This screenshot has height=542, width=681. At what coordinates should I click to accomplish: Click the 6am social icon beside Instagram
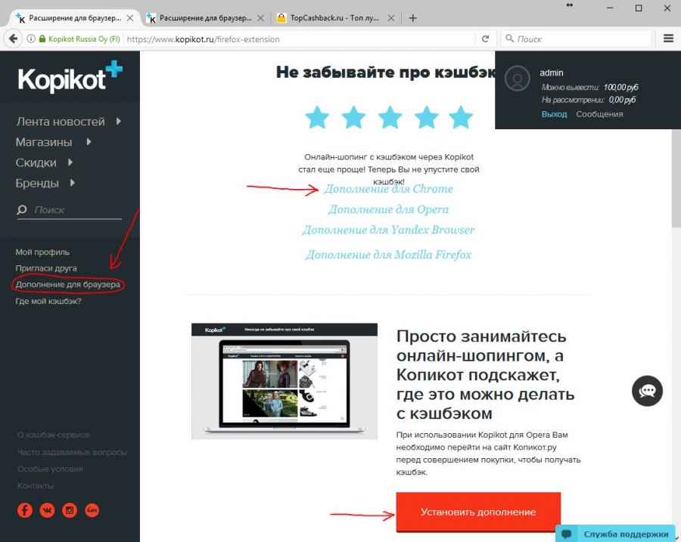[92, 510]
